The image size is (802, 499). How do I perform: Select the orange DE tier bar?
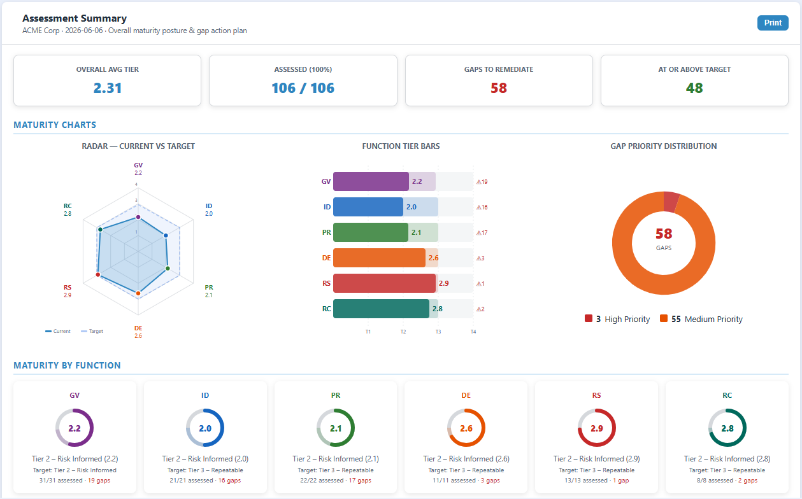pyautogui.click(x=379, y=258)
